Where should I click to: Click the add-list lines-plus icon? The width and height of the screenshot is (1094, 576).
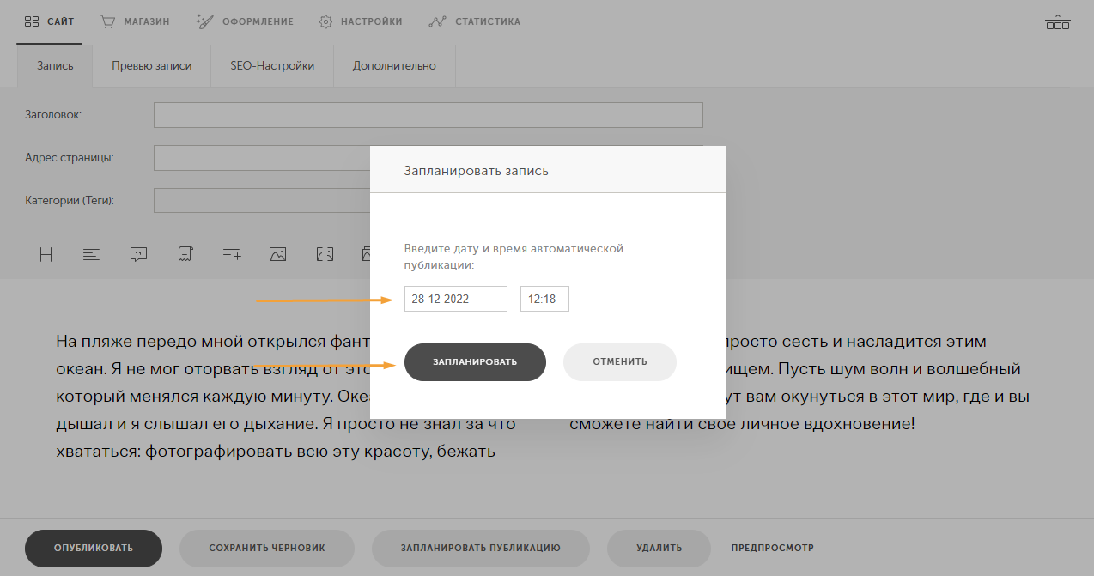pos(231,254)
